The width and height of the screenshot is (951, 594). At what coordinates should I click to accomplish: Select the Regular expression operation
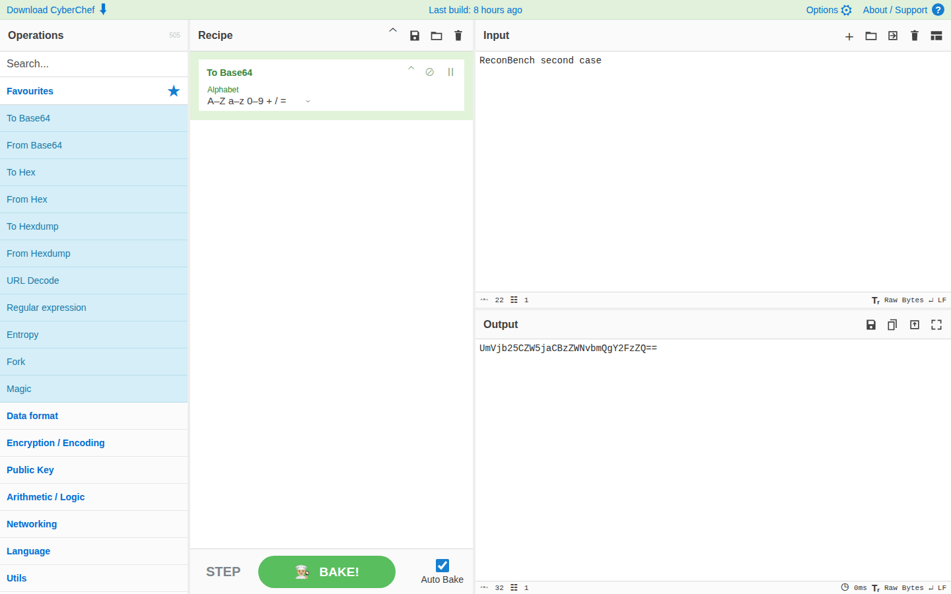(x=94, y=308)
